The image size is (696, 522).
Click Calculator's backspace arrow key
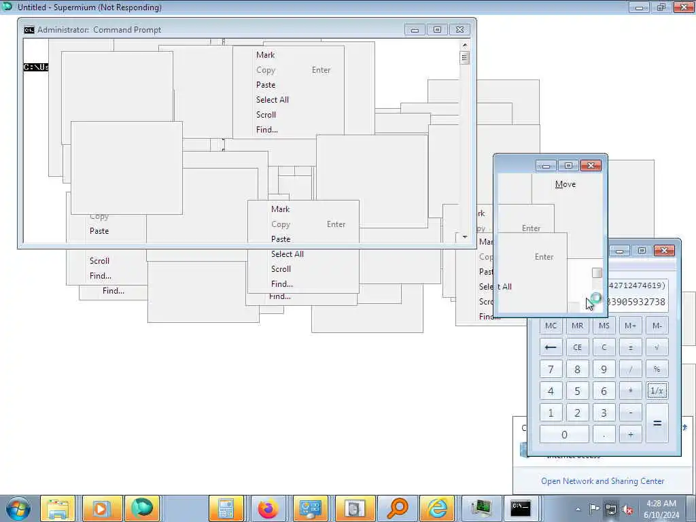pos(551,347)
